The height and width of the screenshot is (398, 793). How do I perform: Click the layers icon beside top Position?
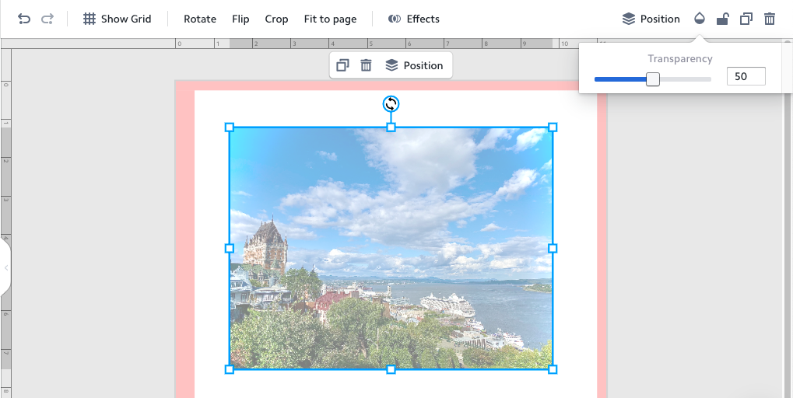(x=629, y=19)
